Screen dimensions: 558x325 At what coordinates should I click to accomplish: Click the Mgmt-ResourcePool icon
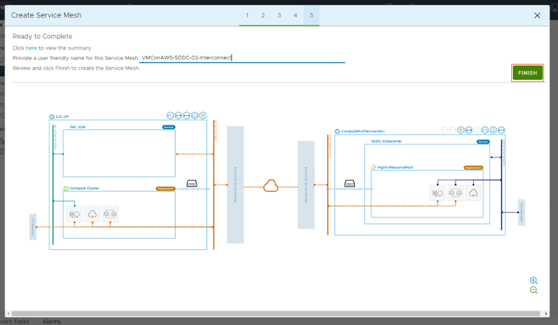(374, 167)
